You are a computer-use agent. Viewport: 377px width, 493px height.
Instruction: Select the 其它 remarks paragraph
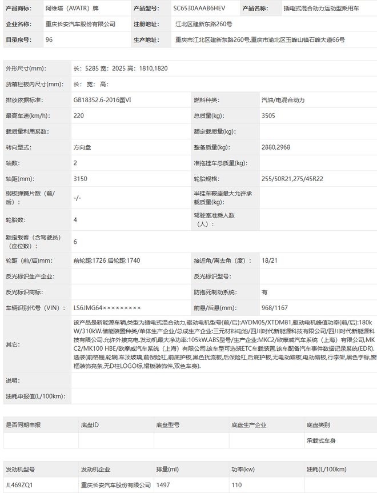[x=225, y=344]
